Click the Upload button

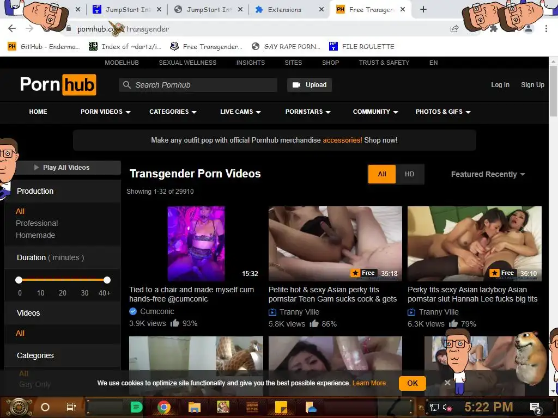tap(310, 85)
